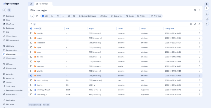This screenshot has width=211, height=108.
Task: Check the .ansible folder checkbox
Action: pos(31,33)
